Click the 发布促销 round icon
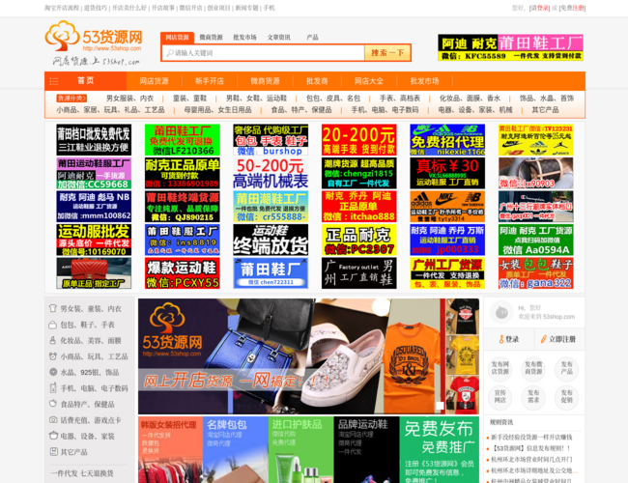 point(566,396)
